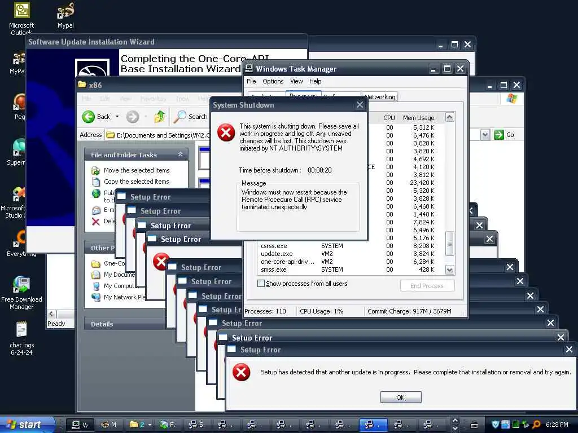The height and width of the screenshot is (433, 578).
Task: Open the Everything desktop shortcut
Action: tap(21, 243)
